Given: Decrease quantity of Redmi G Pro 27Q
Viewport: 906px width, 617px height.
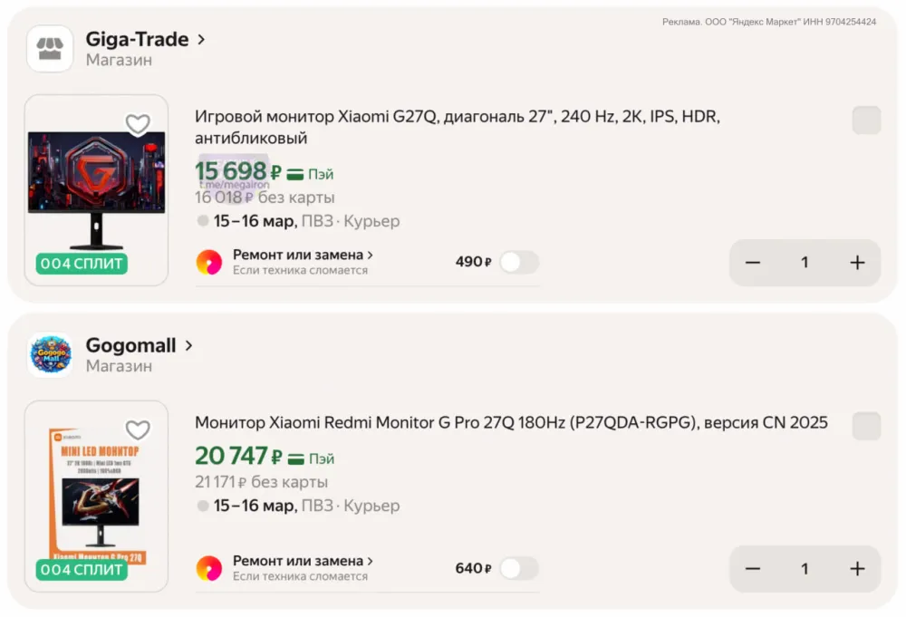Looking at the screenshot, I should pyautogui.click(x=753, y=569).
